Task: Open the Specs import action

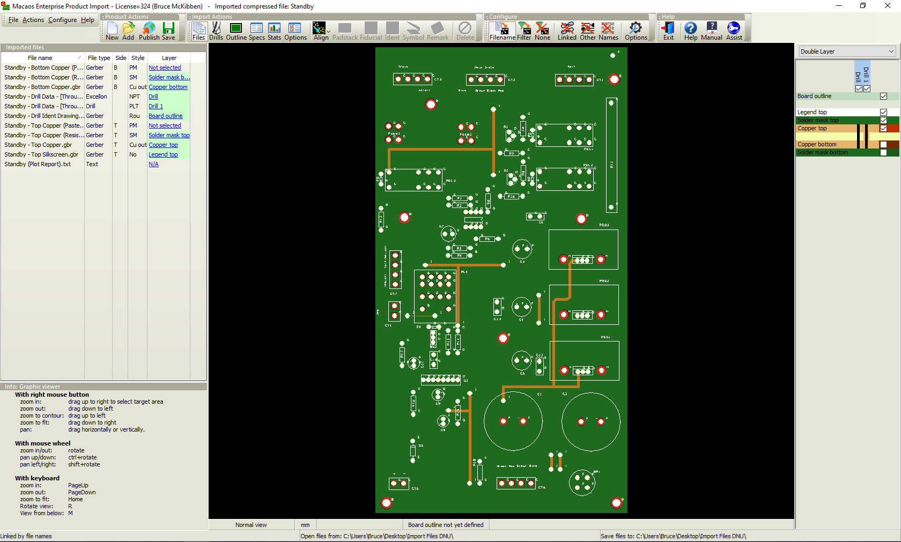Action: tap(256, 29)
